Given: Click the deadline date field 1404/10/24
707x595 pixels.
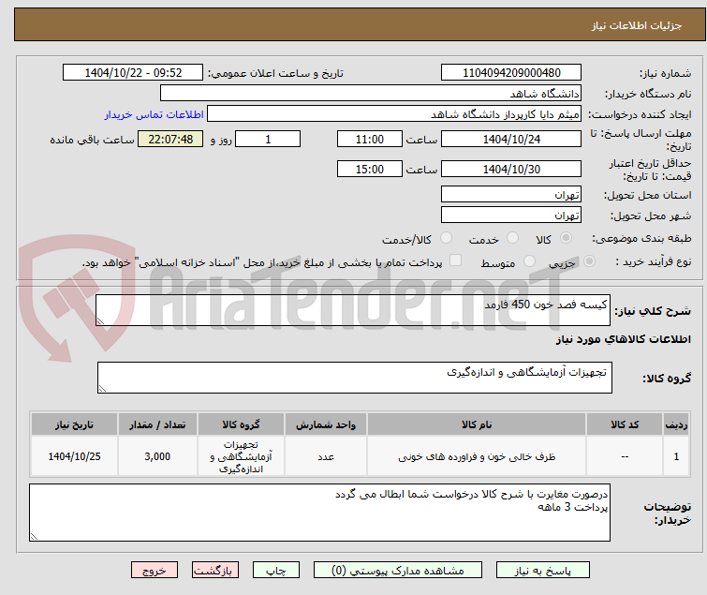Looking at the screenshot, I should [511, 139].
